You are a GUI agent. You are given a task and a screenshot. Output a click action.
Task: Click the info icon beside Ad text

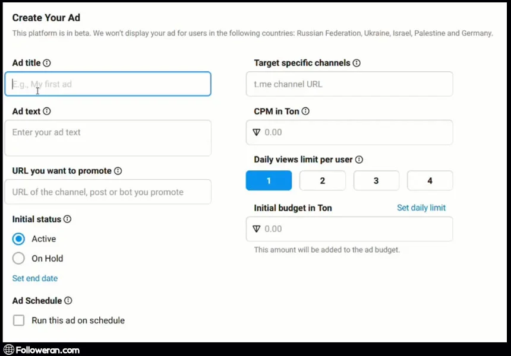(x=47, y=111)
